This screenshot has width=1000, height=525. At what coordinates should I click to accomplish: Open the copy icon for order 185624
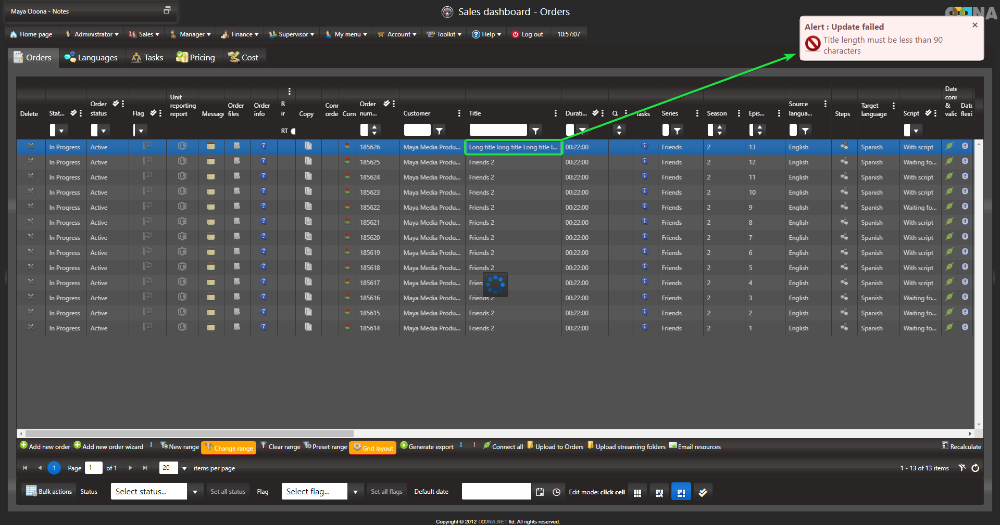(x=308, y=176)
